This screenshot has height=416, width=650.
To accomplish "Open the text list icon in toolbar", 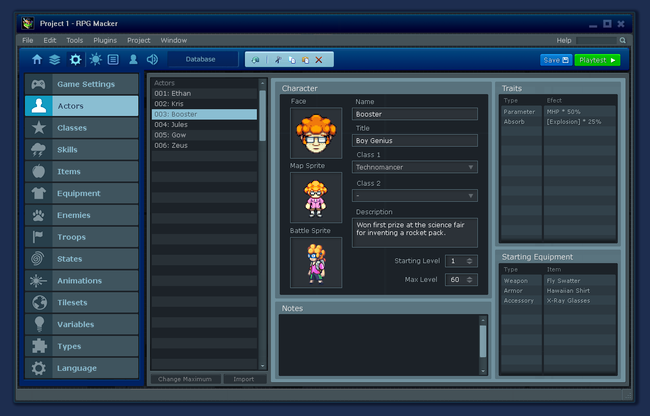I will coord(113,59).
